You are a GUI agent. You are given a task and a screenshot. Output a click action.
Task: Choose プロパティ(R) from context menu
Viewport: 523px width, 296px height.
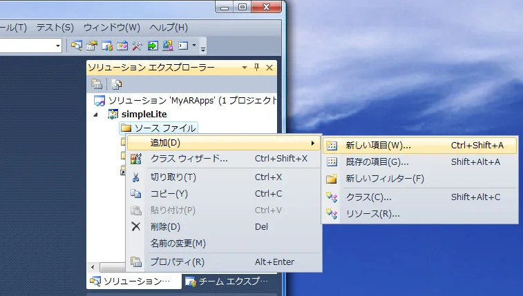pyautogui.click(x=224, y=262)
